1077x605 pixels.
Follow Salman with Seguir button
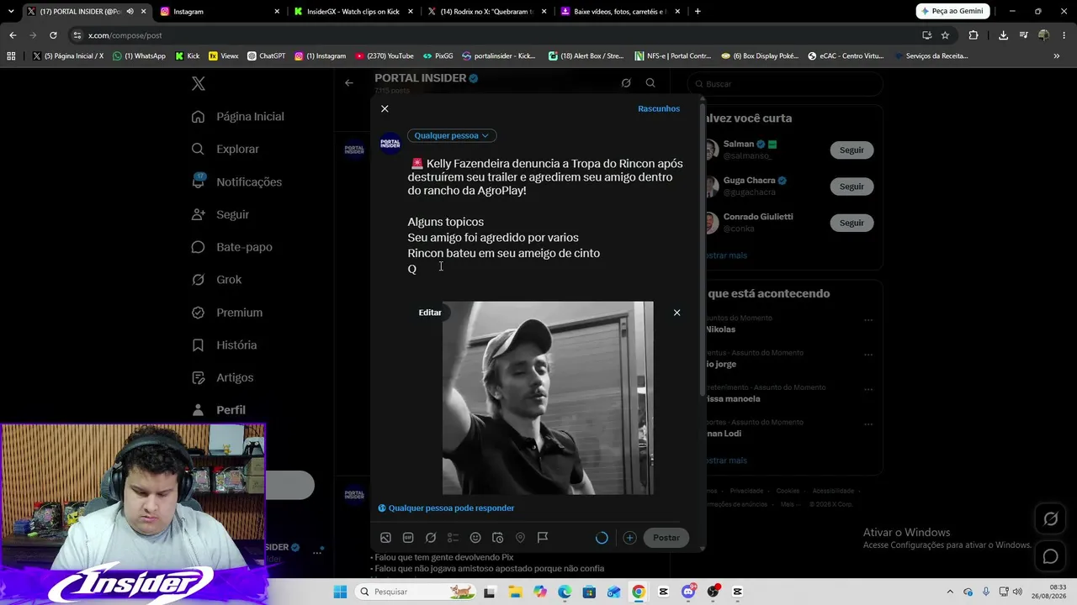point(852,150)
